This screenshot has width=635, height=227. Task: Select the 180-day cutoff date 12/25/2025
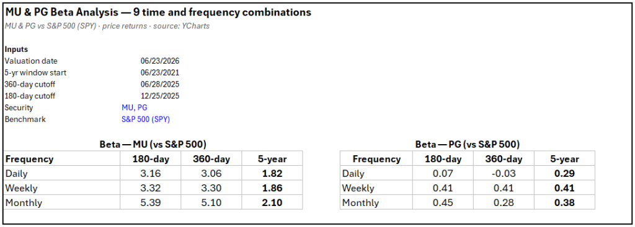click(x=159, y=96)
